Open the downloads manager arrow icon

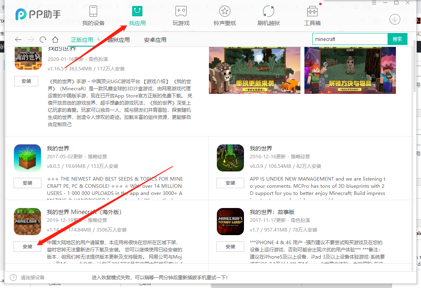click(x=395, y=19)
